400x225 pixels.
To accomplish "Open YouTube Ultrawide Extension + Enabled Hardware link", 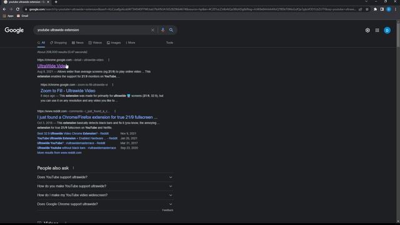I will coord(77,138).
